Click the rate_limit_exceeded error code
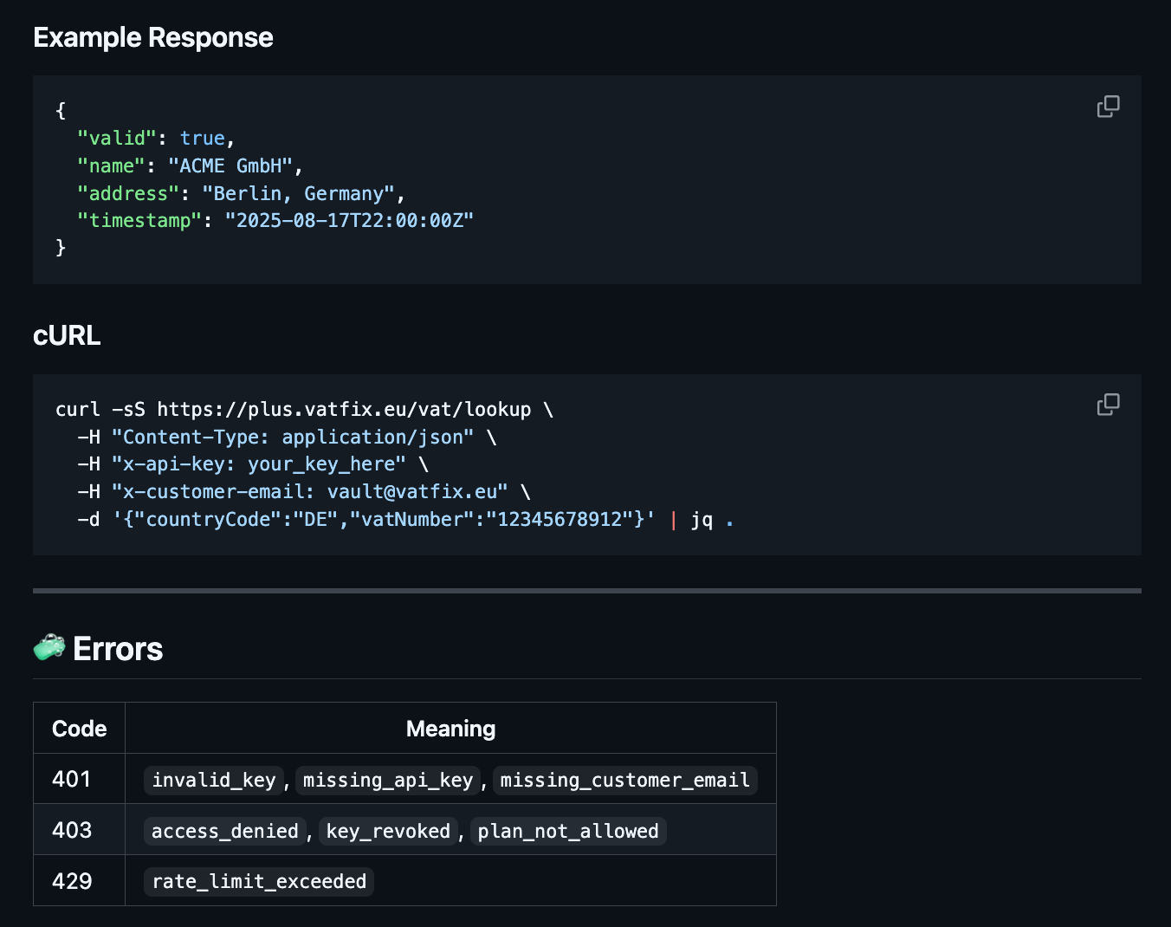Screen dimensions: 1171x927 pos(259,882)
